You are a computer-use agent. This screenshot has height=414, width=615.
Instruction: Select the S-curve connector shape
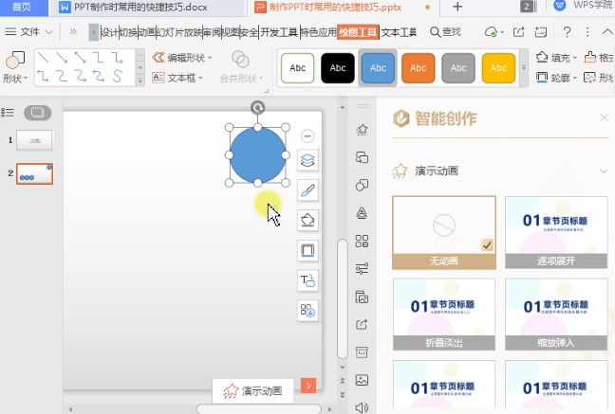pyautogui.click(x=118, y=76)
